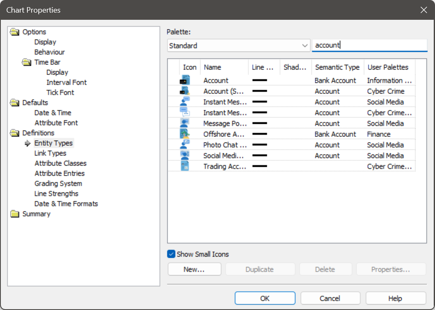Screen dimensions: 435x310
Task: Toggle the Show Small Icons checkbox
Action: (x=171, y=254)
